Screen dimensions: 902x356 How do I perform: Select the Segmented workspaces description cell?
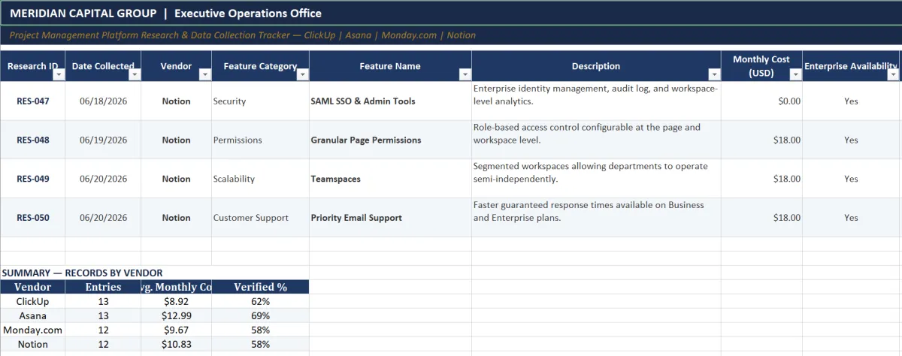596,179
